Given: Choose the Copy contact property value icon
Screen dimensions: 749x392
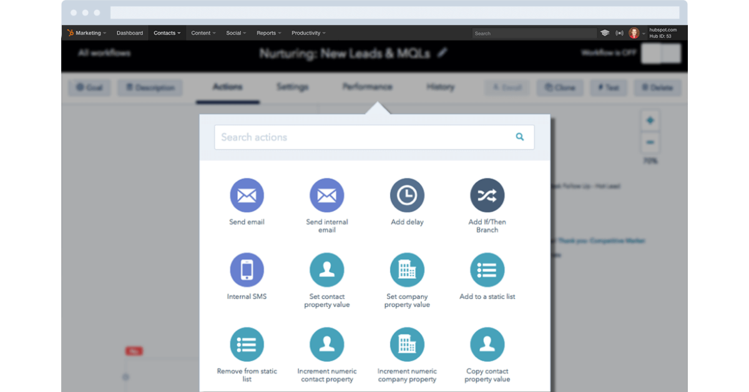Looking at the screenshot, I should click(487, 345).
